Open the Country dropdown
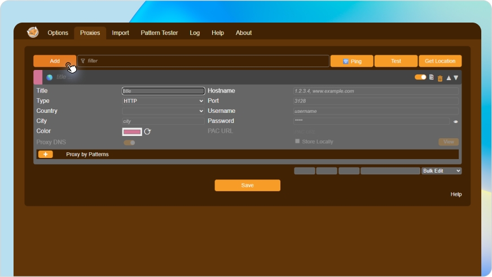 [x=163, y=111]
